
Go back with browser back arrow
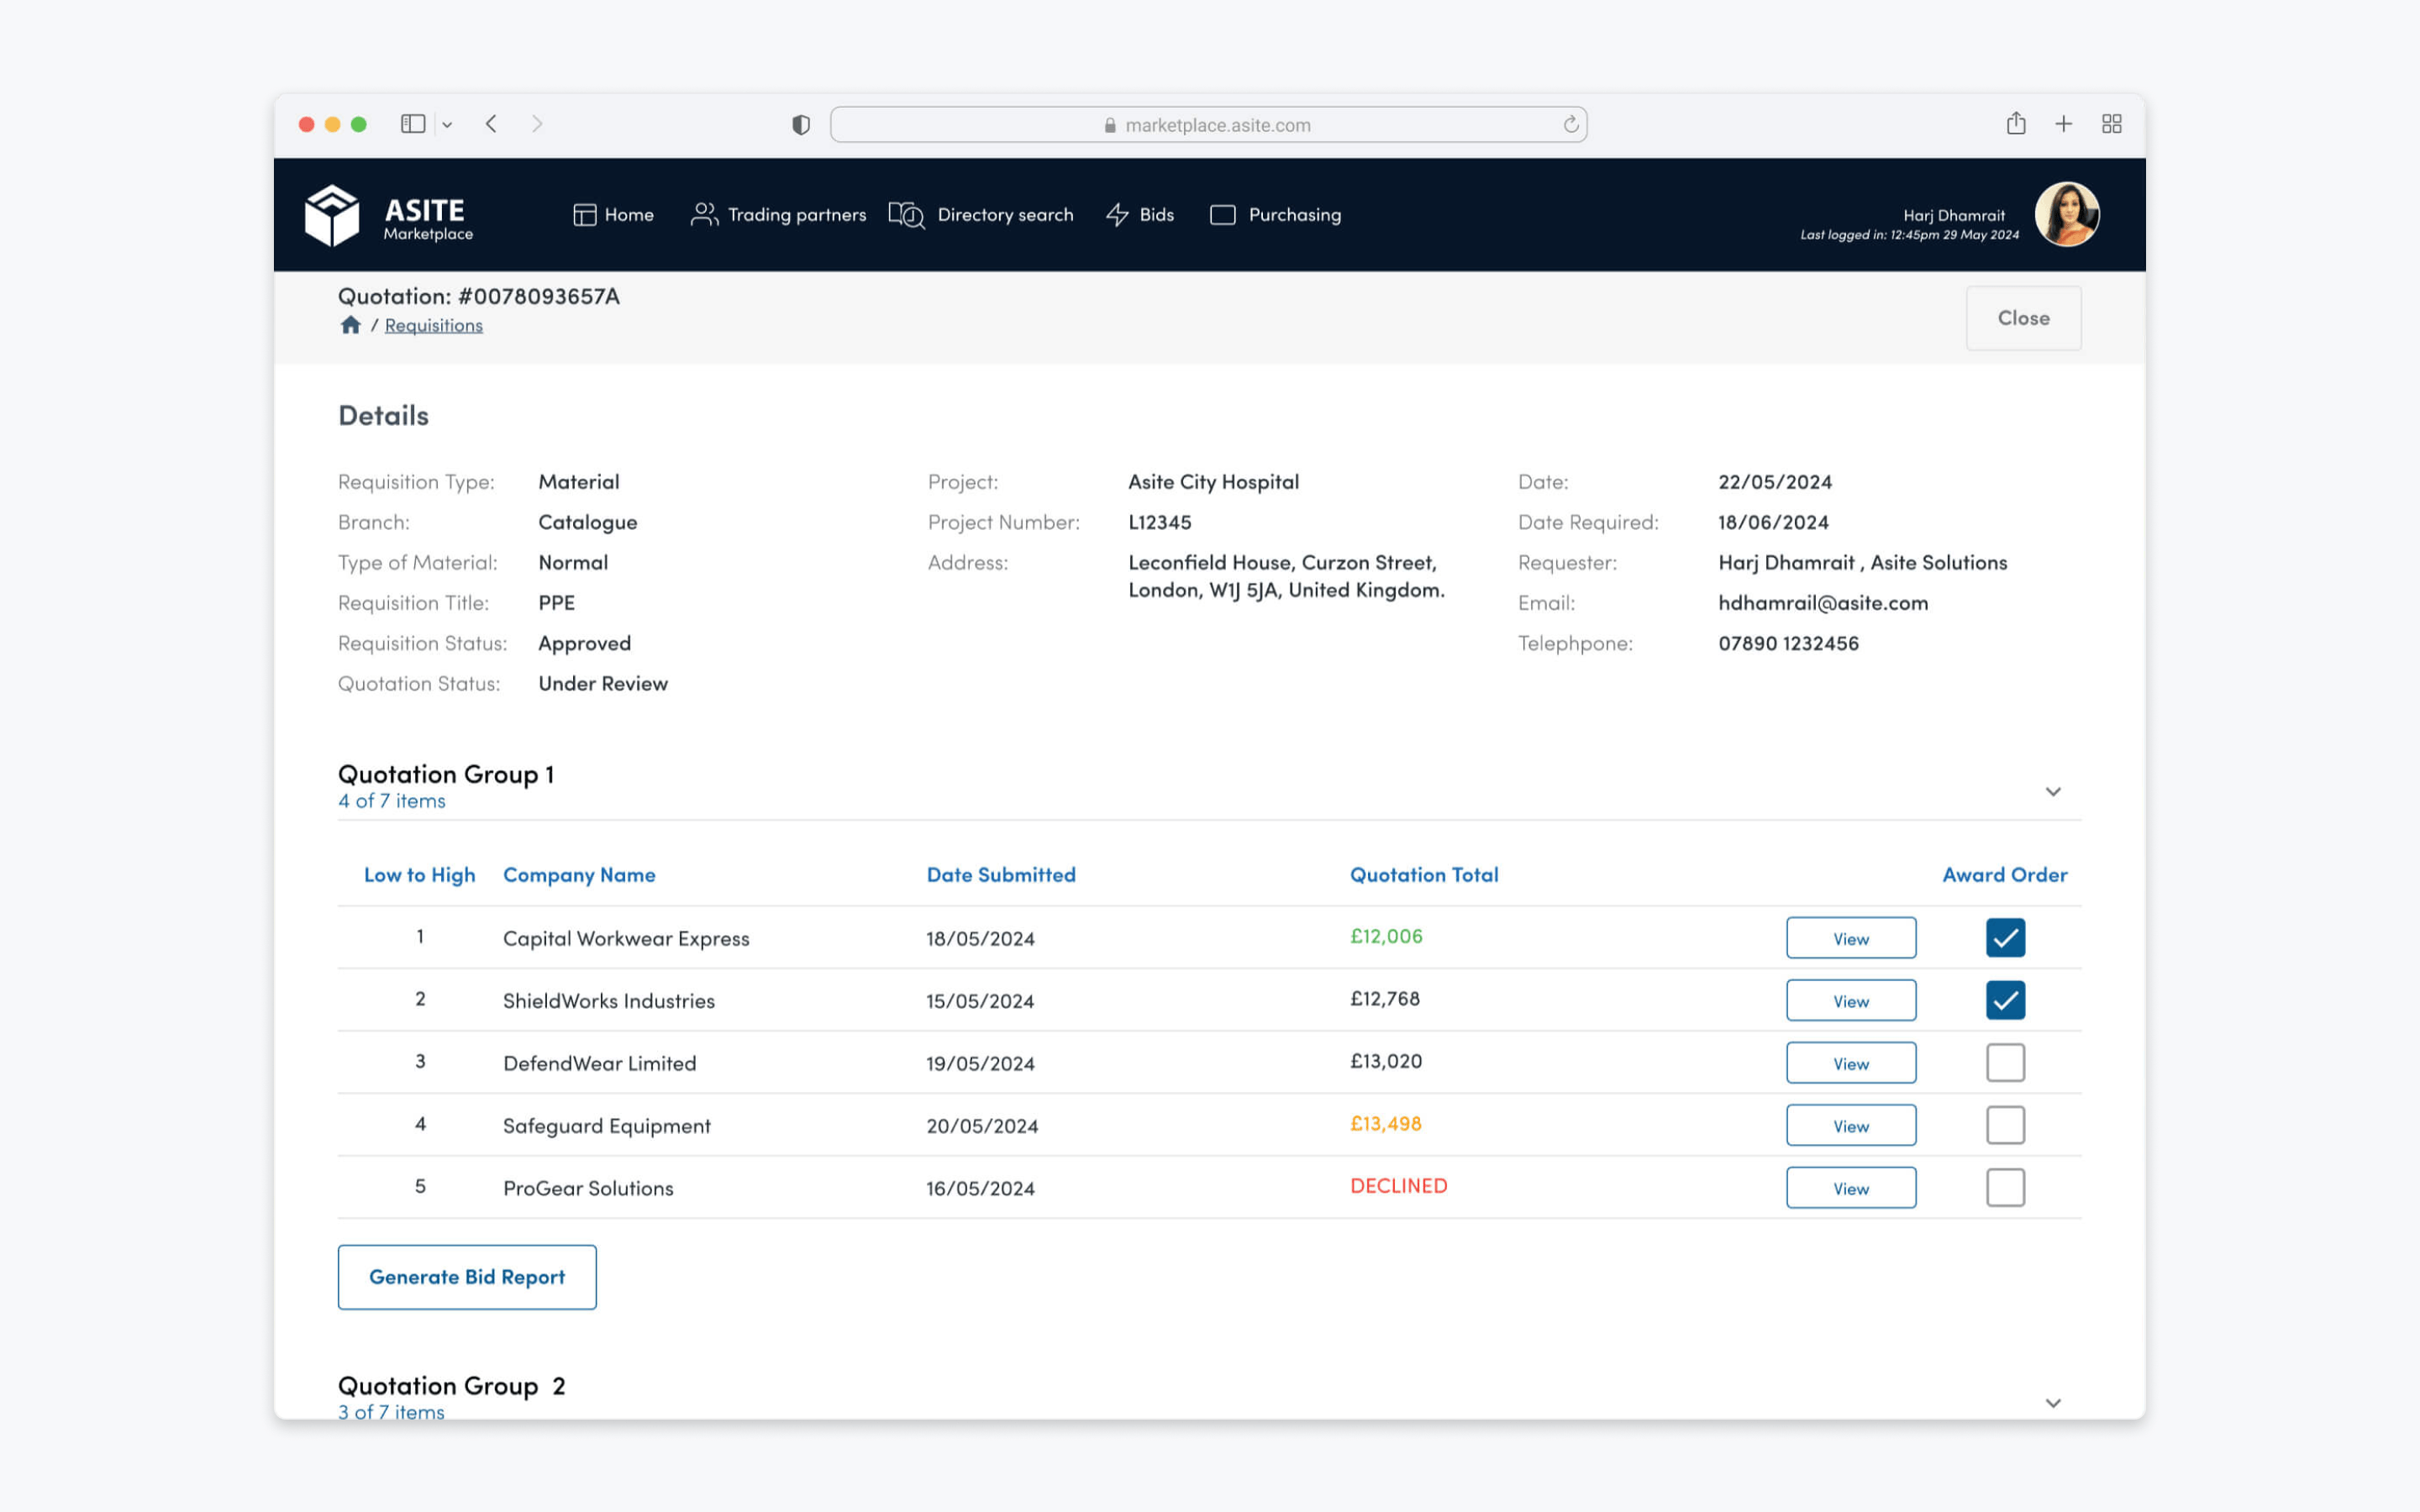click(491, 124)
